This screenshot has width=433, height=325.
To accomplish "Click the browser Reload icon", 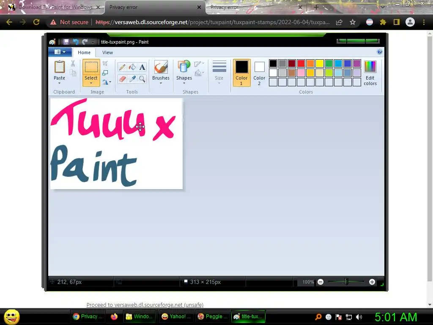I will tap(36, 22).
